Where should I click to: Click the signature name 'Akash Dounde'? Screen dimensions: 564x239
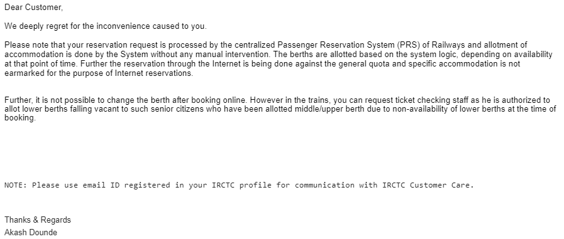[31, 233]
